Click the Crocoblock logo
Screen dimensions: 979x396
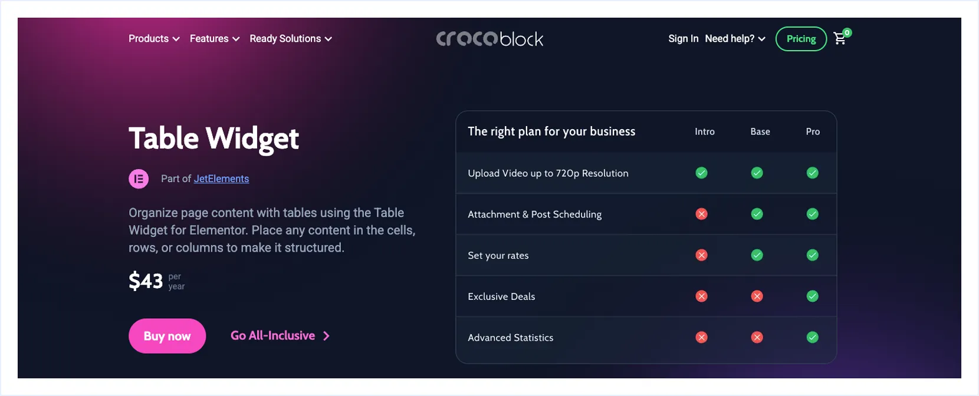490,39
